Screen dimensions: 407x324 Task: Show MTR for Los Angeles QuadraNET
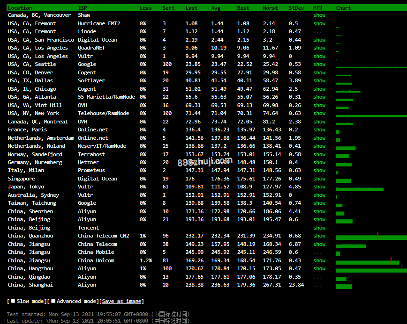click(319, 48)
